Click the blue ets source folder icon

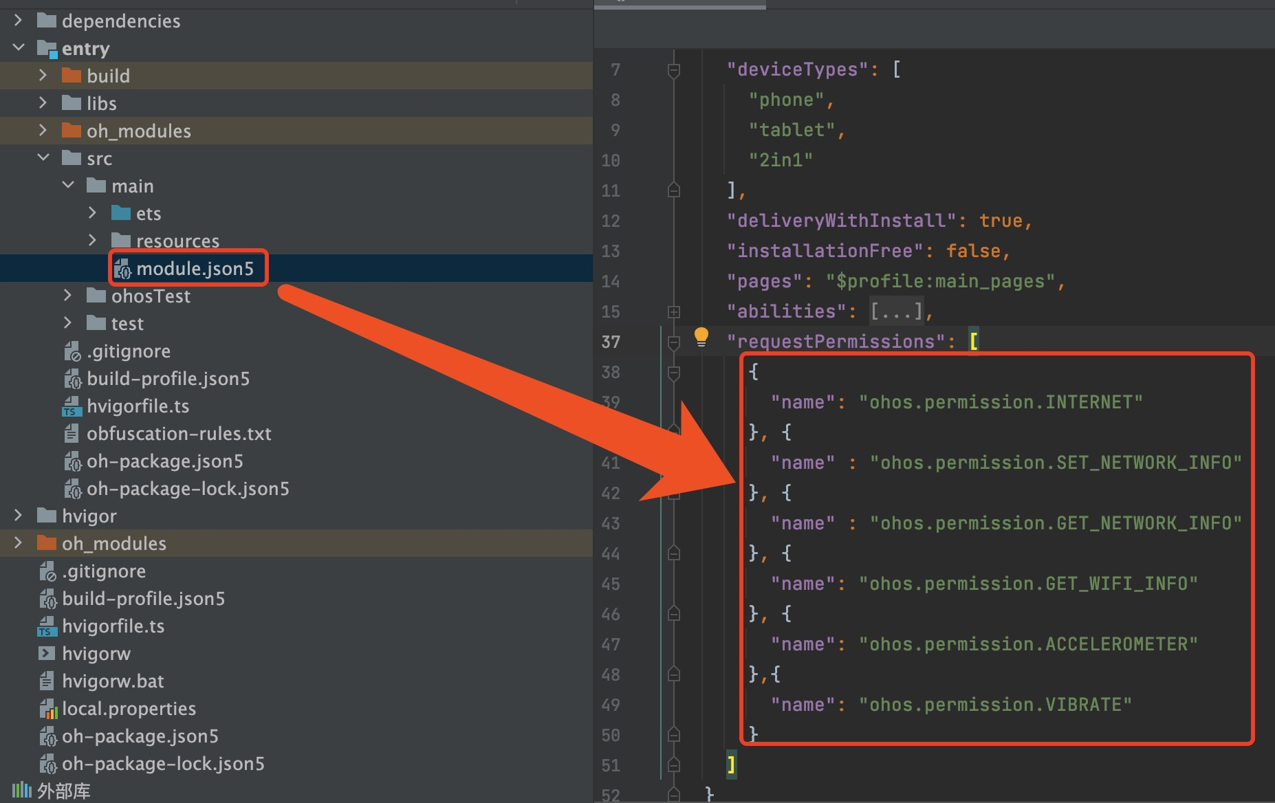(x=121, y=213)
